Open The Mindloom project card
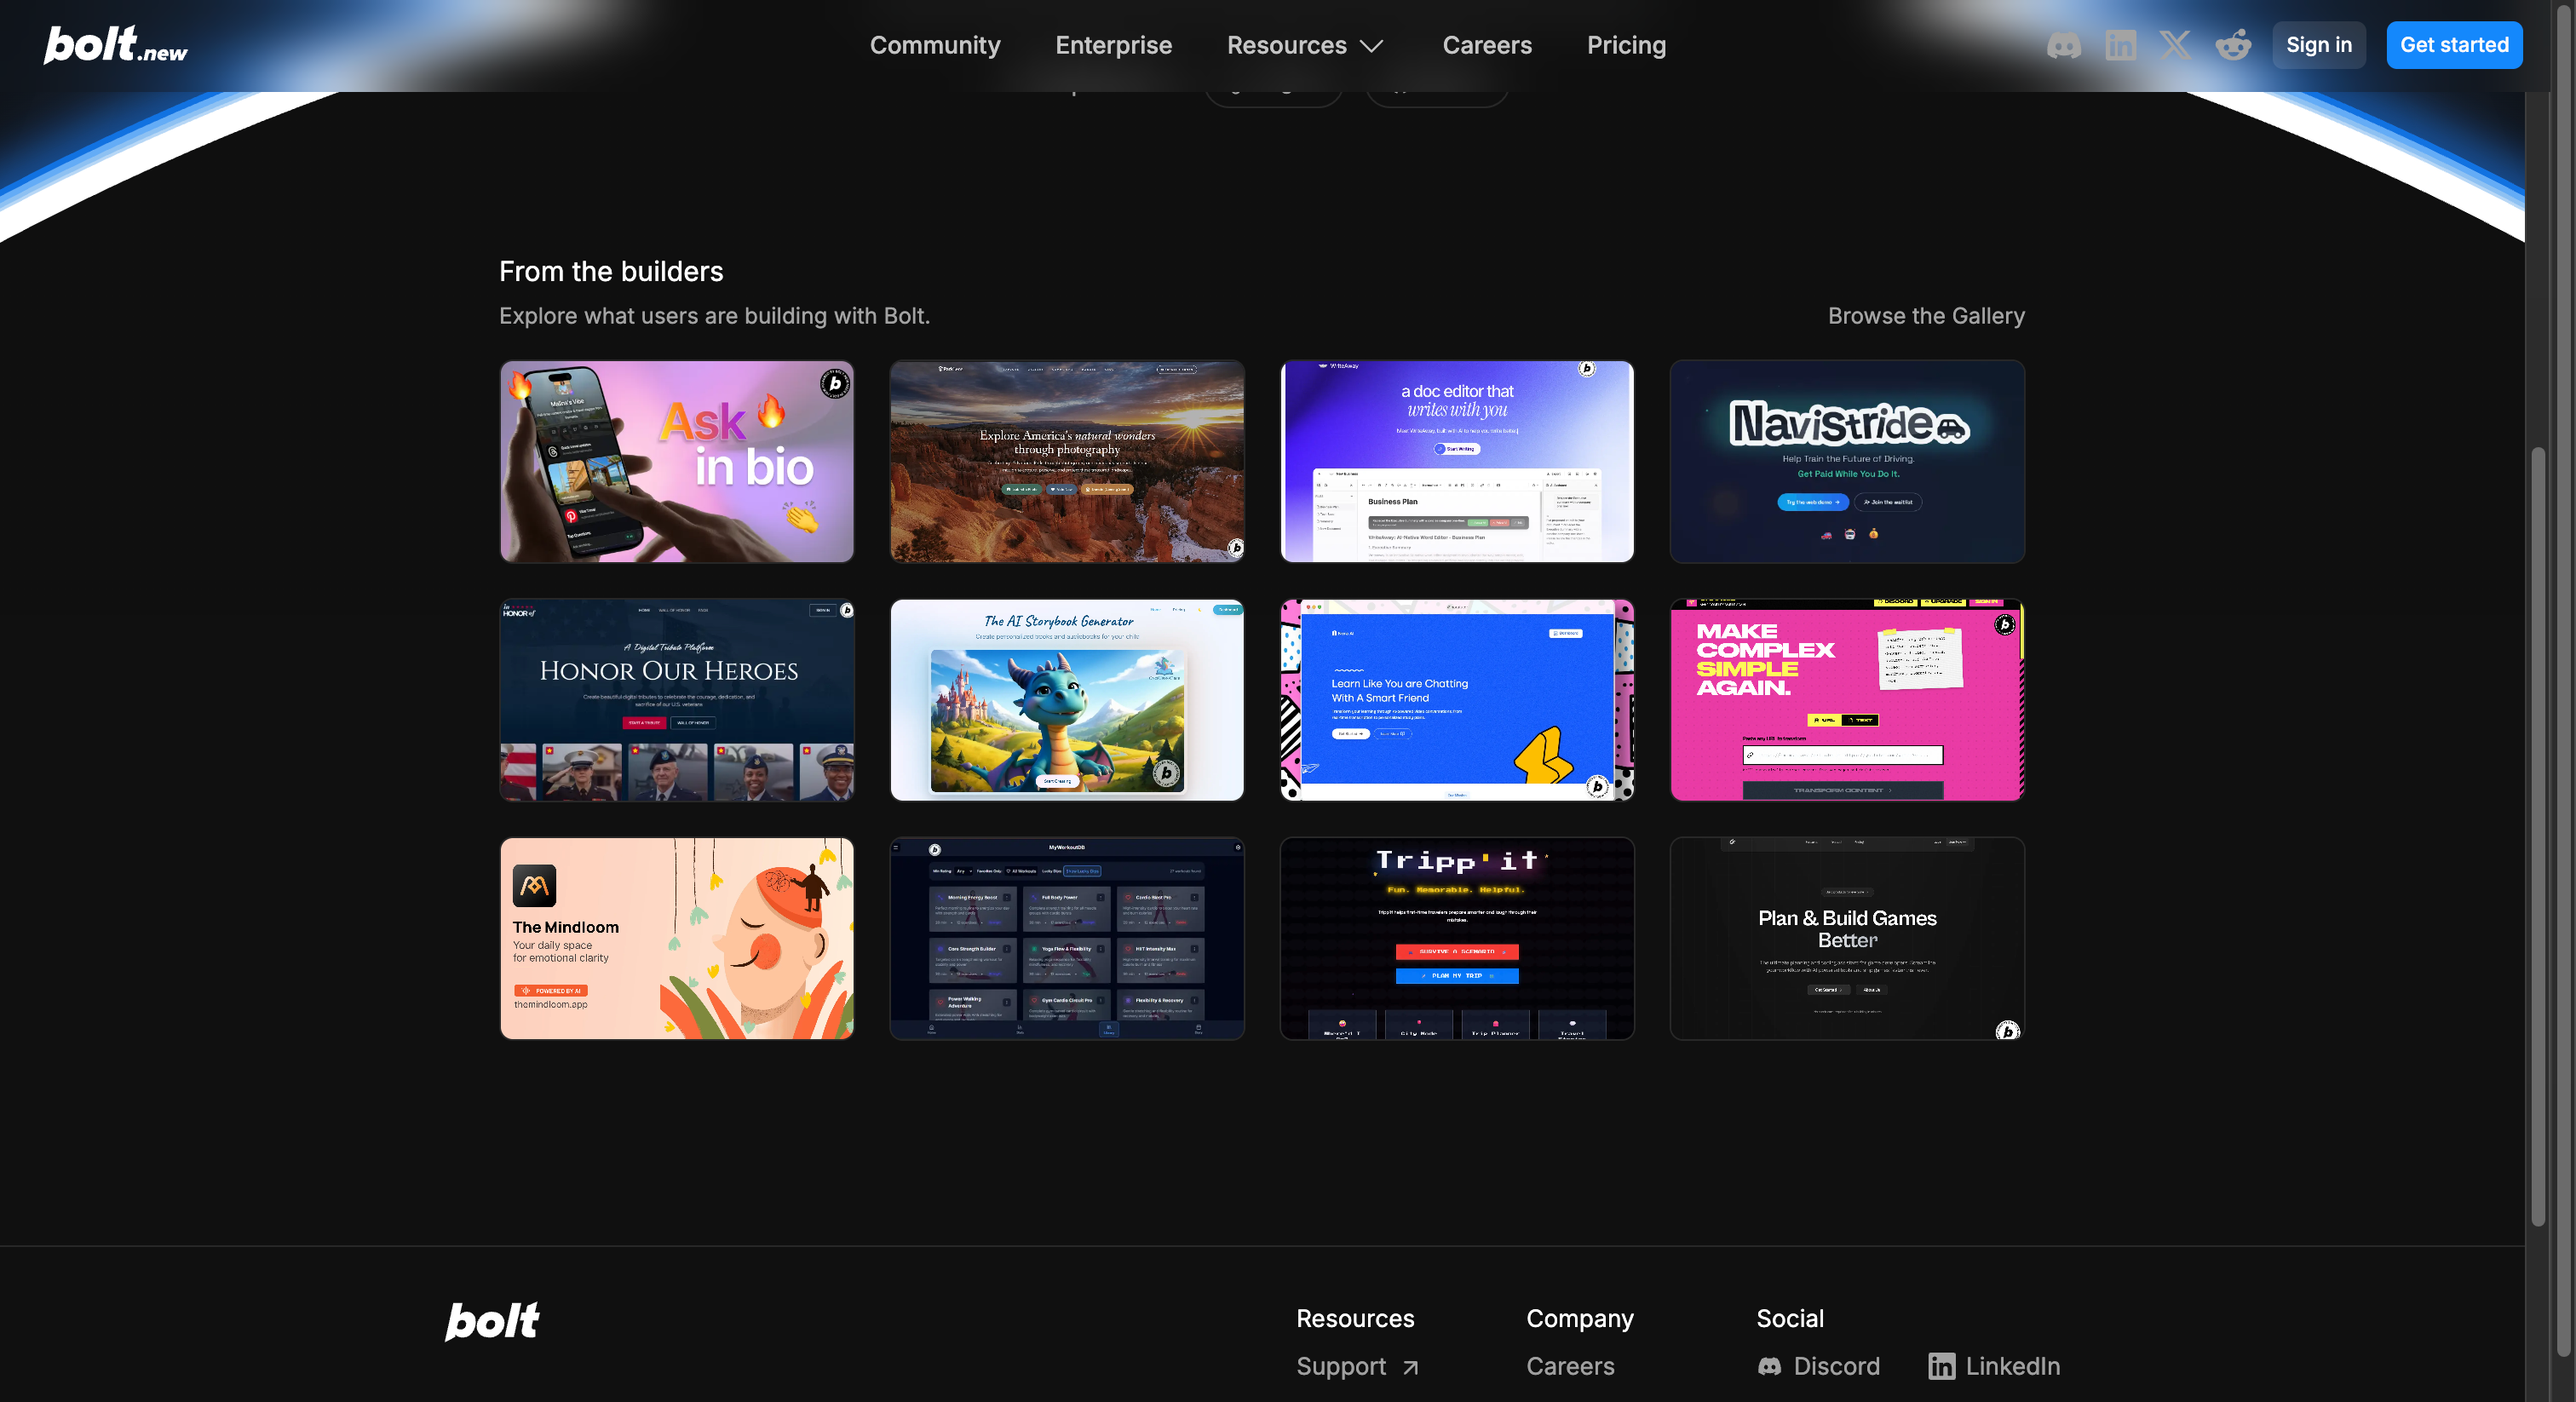Image resolution: width=2576 pixels, height=1402 pixels. click(677, 938)
